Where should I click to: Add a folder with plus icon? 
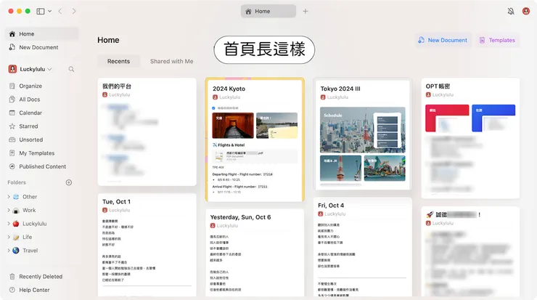click(x=69, y=182)
